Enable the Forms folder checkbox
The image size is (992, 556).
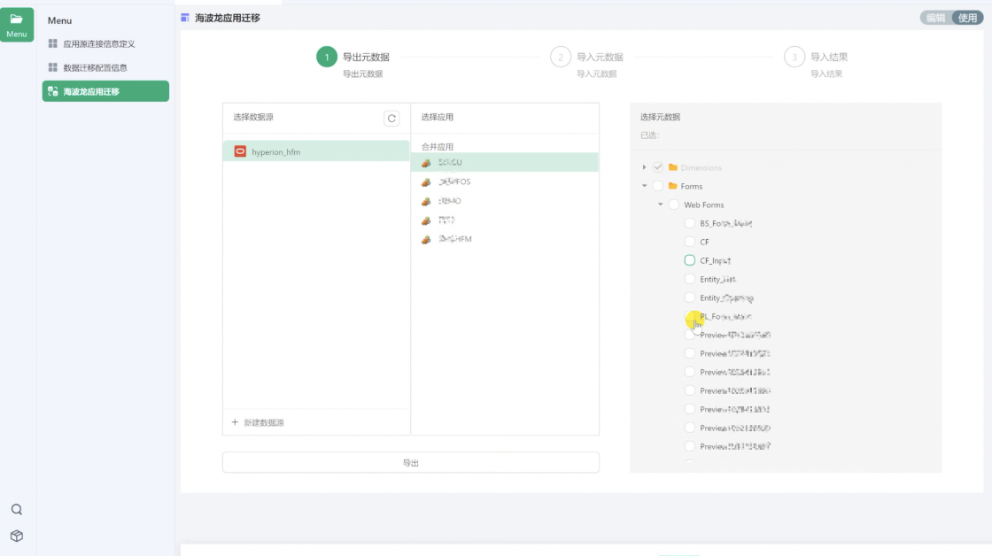pyautogui.click(x=657, y=186)
